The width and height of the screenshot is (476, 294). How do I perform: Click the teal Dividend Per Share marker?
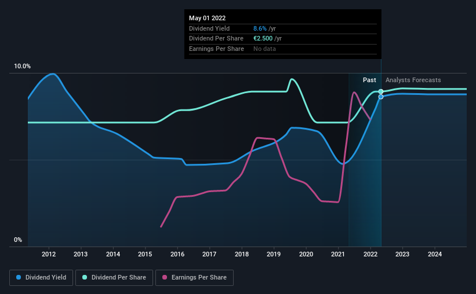[381, 91]
